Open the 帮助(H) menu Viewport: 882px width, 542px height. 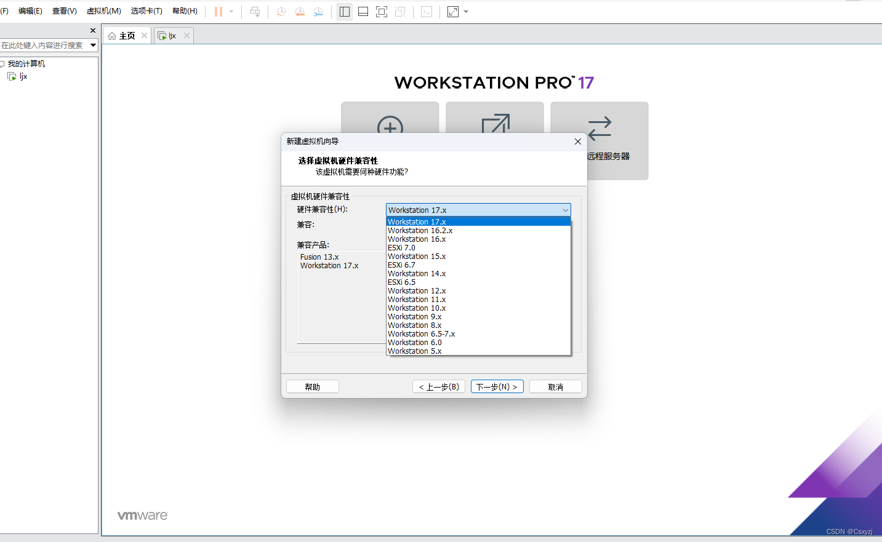click(185, 11)
